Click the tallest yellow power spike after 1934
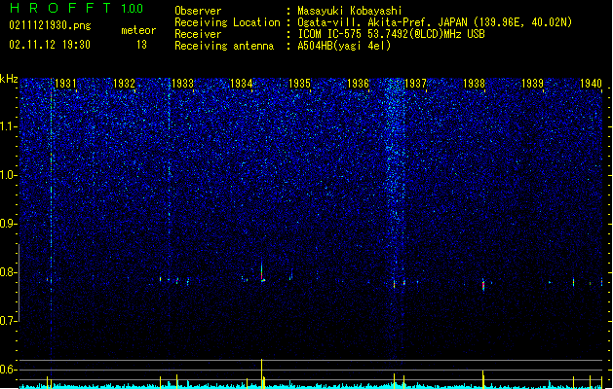 click(261, 372)
